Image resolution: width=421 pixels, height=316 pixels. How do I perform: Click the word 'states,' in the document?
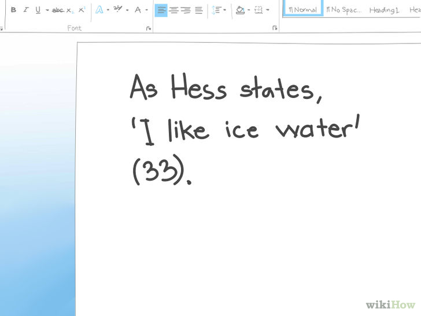coord(281,90)
